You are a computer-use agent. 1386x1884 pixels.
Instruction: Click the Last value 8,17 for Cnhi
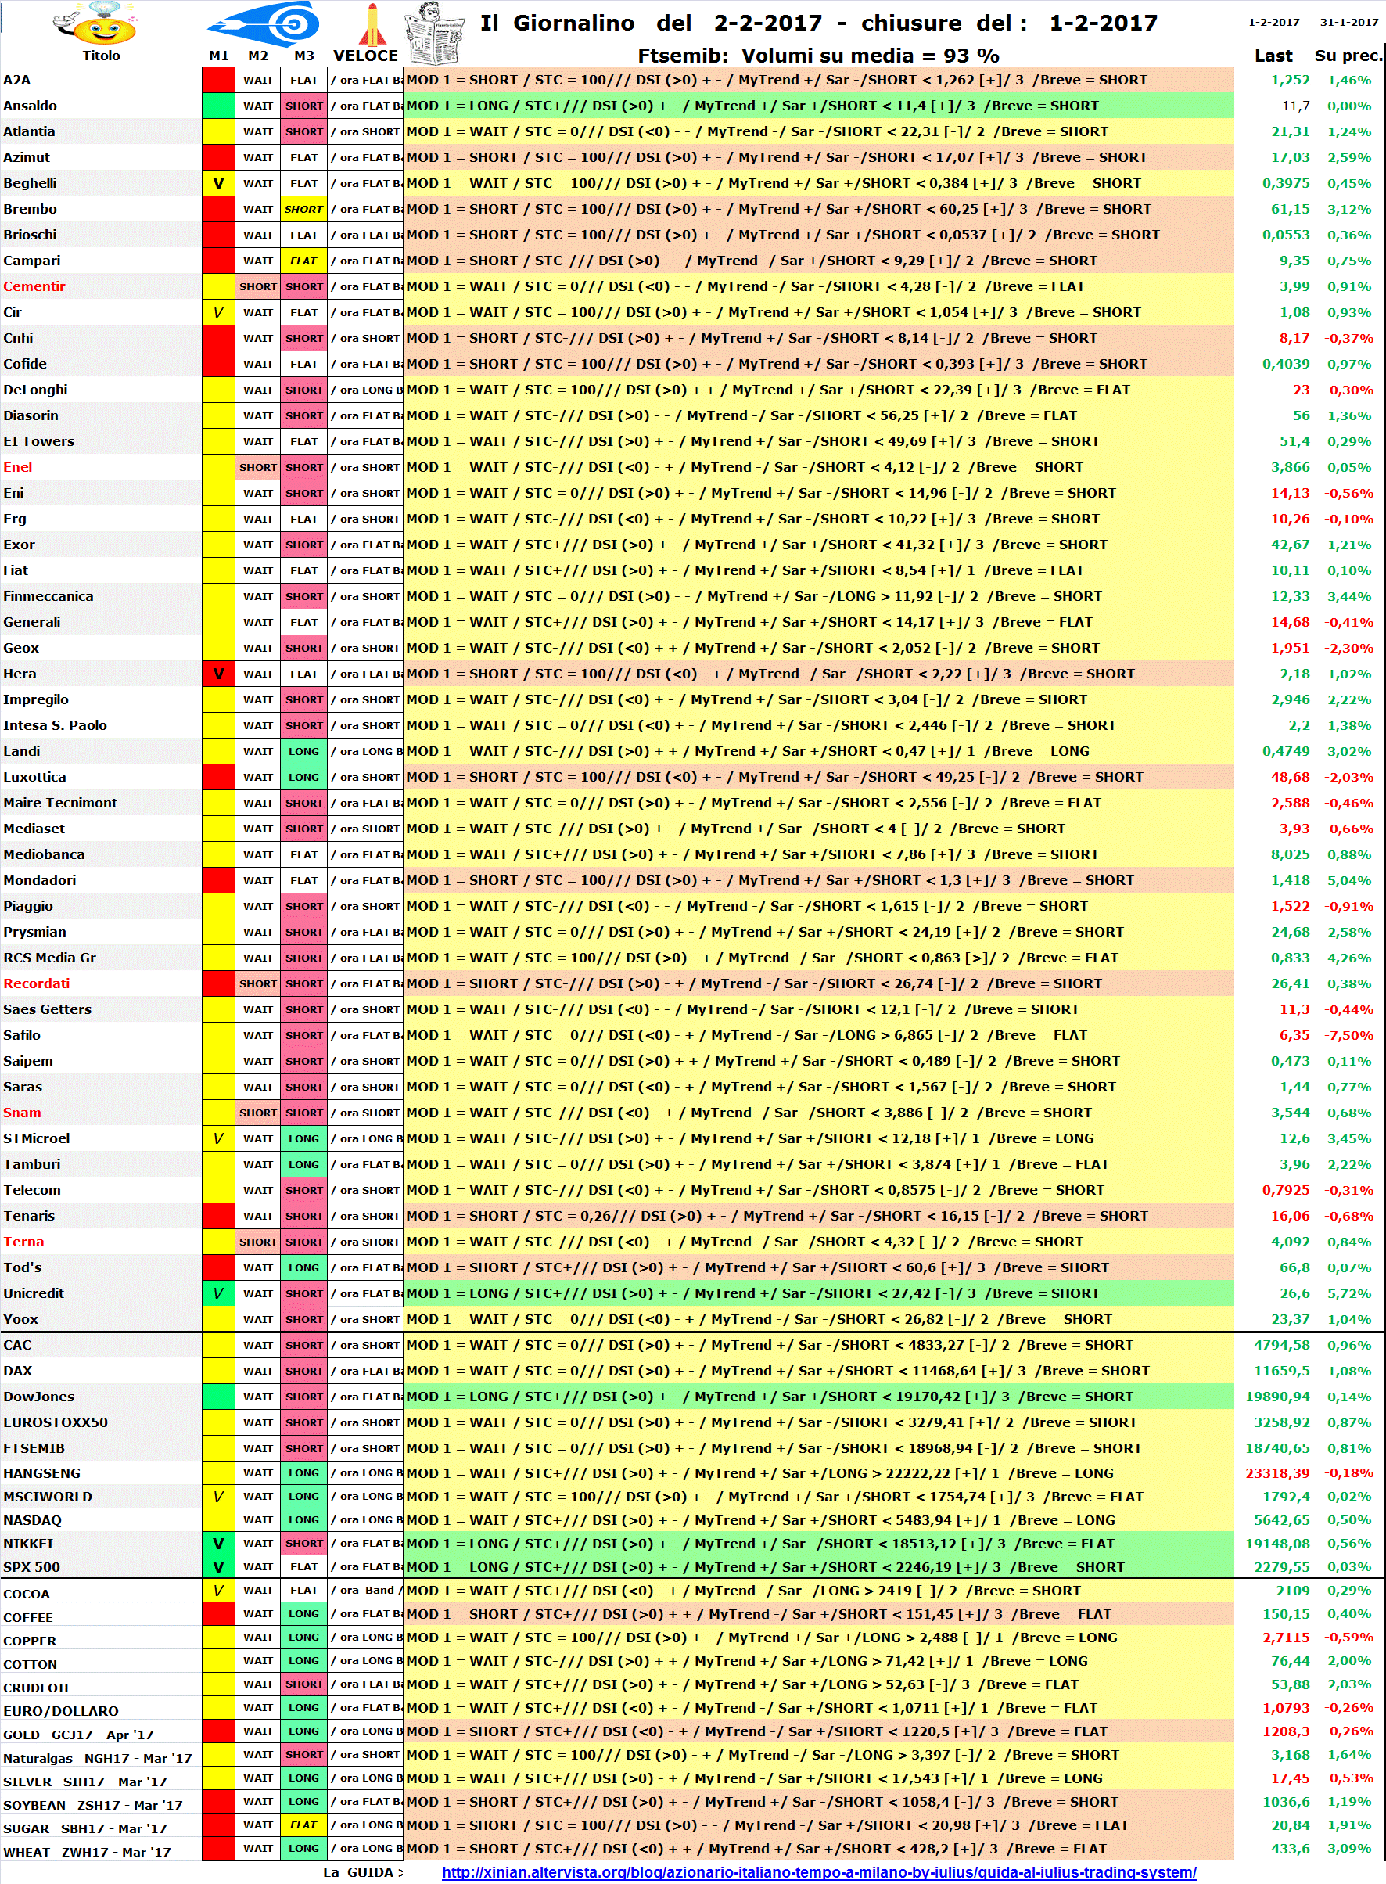tap(1294, 338)
